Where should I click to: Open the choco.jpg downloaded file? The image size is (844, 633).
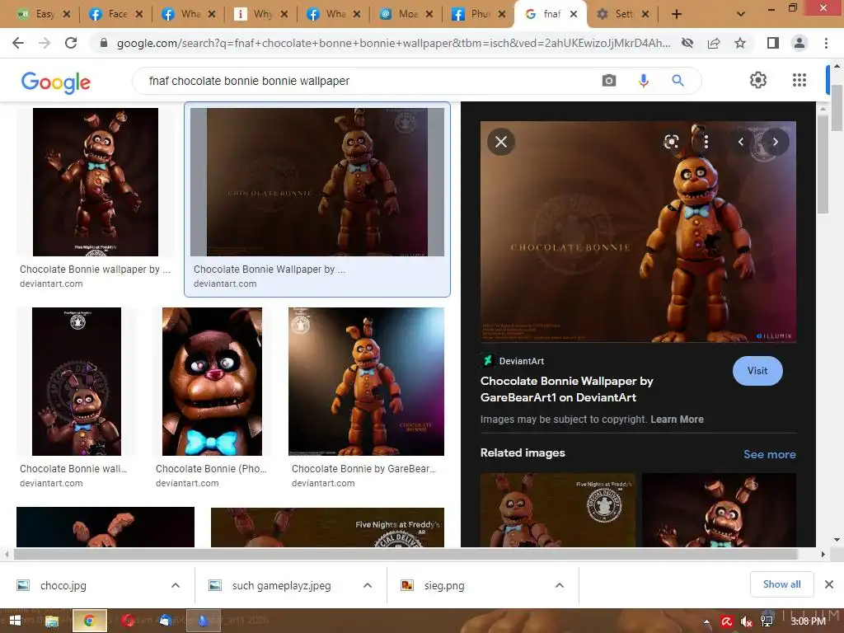point(63,585)
